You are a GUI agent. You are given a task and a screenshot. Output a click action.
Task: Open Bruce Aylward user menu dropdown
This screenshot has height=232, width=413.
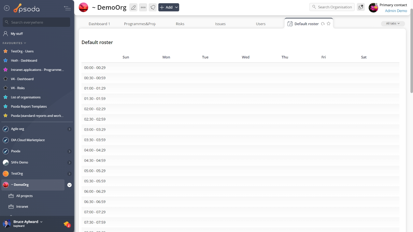(x=41, y=222)
